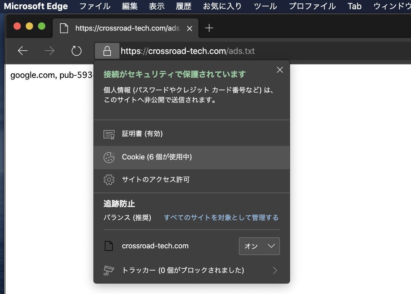
Task: Open the 表示 menu
Action: click(x=157, y=6)
